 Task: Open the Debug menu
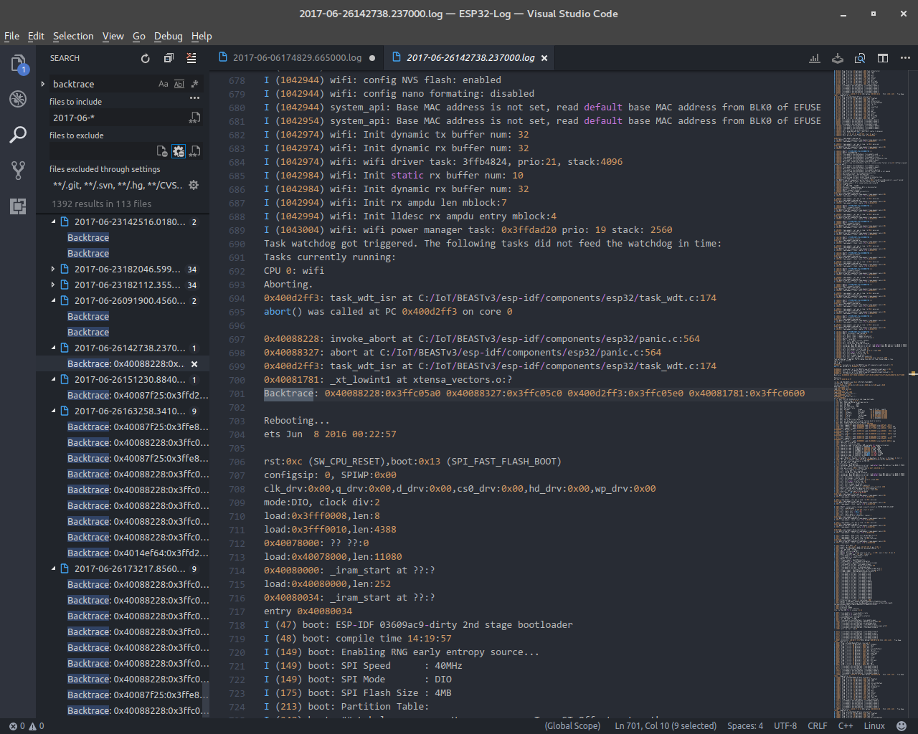(x=168, y=36)
